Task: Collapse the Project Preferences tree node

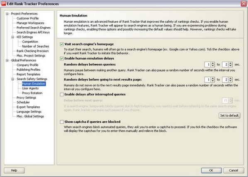Action: tap(7, 14)
